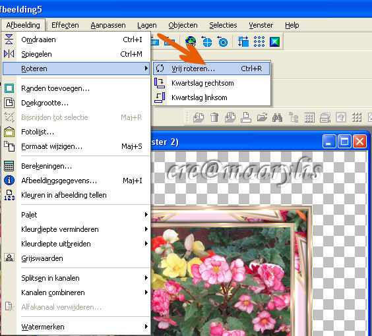
Task: Click the Doekgrootte canvas size icon
Action: click(9, 103)
